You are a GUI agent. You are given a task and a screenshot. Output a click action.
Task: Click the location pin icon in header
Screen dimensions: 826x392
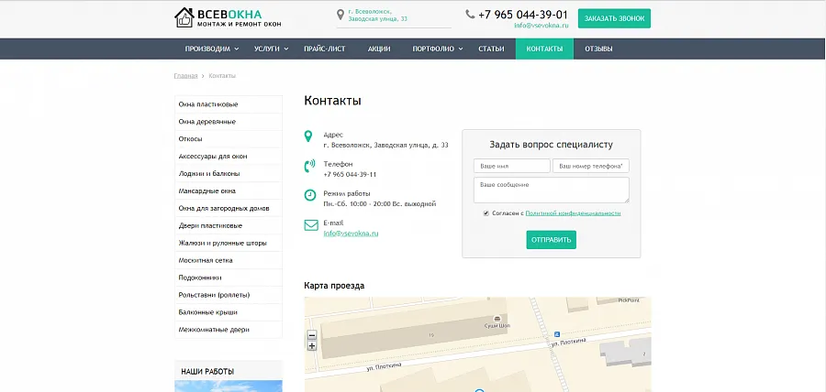coord(340,15)
